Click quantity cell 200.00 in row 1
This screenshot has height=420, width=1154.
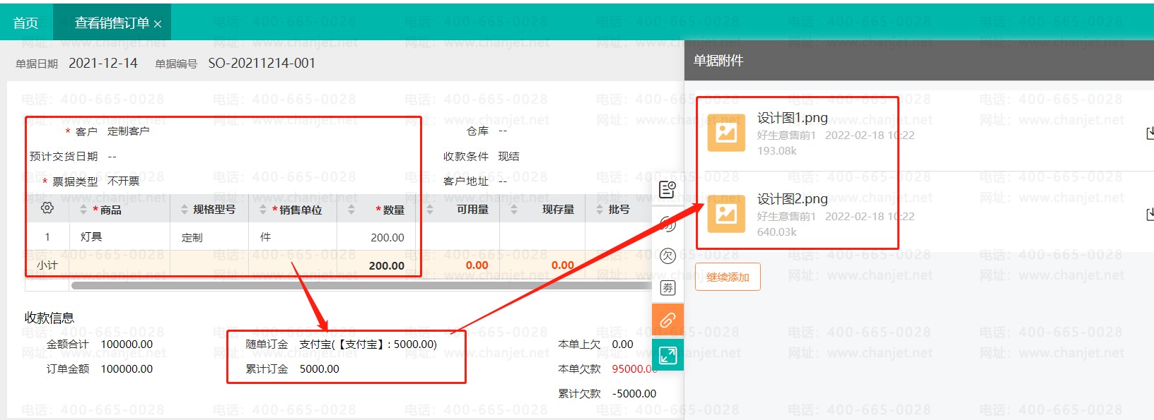pos(387,238)
